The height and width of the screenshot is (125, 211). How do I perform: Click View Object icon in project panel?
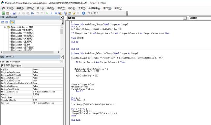coord(7,22)
